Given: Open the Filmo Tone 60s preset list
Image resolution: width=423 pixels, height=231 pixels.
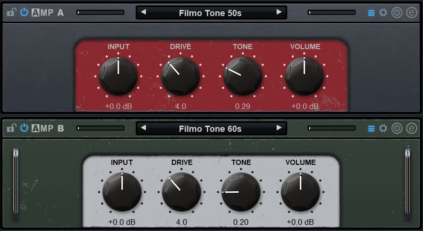Looking at the screenshot, I should (211, 128).
